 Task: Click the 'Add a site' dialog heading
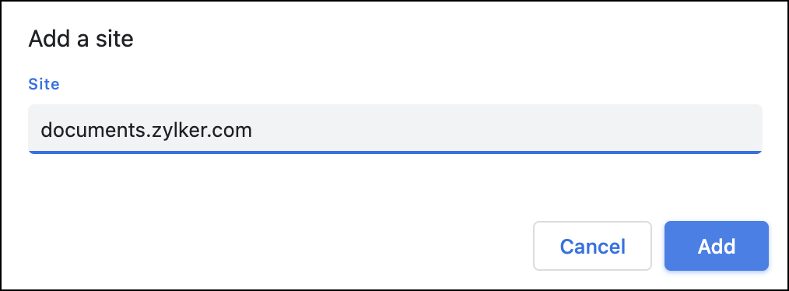click(x=81, y=39)
